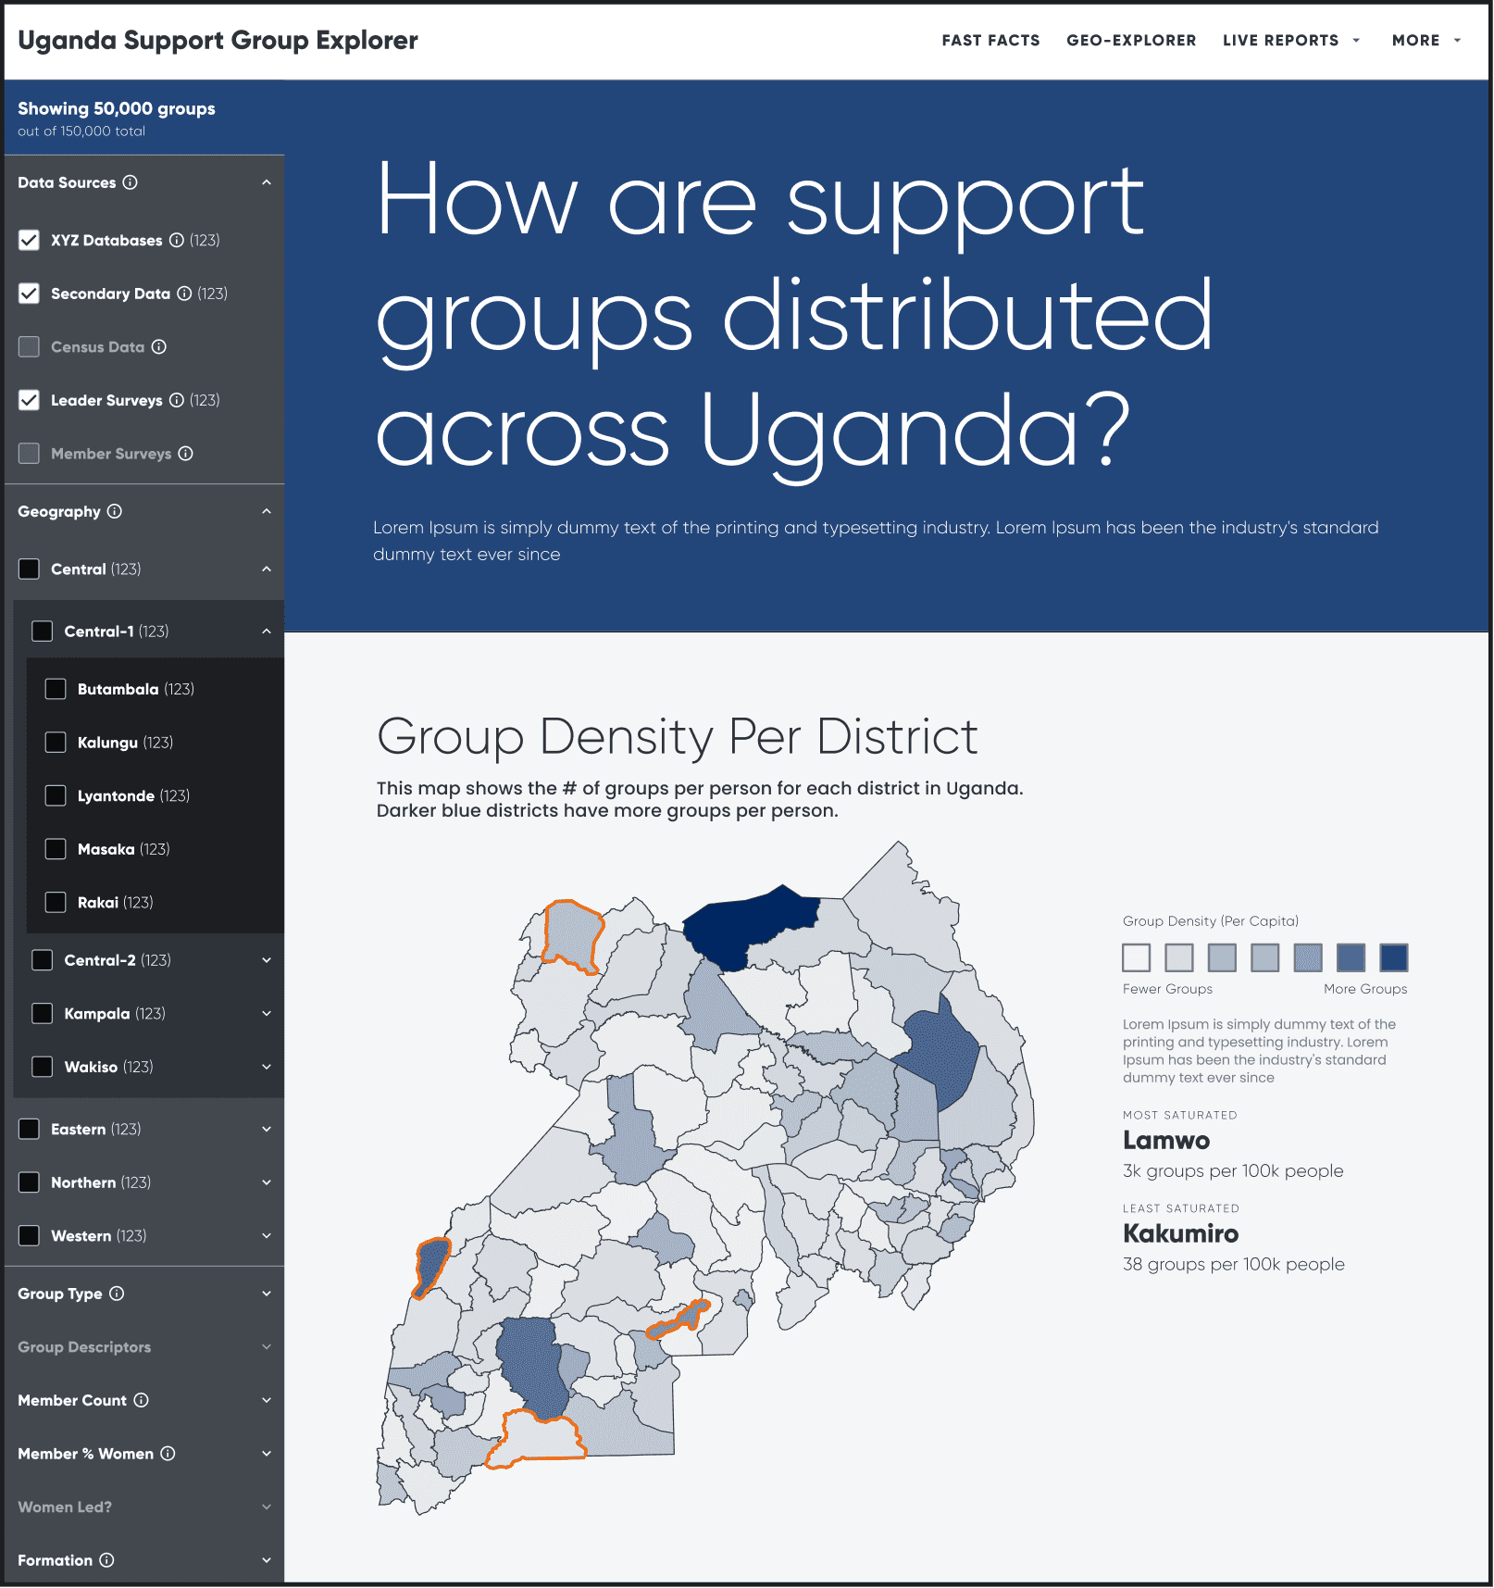Screen dimensions: 1494x1588
Task: Expand the Formation filter section
Action: (x=267, y=1560)
